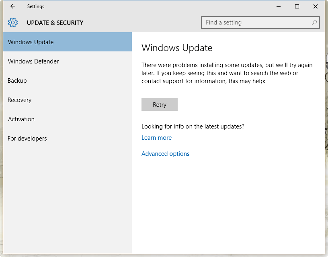328x257 pixels.
Task: Click the 'There were problems installing' message
Action: [227, 73]
